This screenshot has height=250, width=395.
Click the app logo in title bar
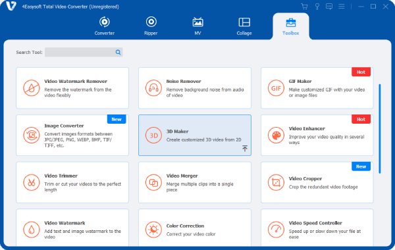click(11, 6)
